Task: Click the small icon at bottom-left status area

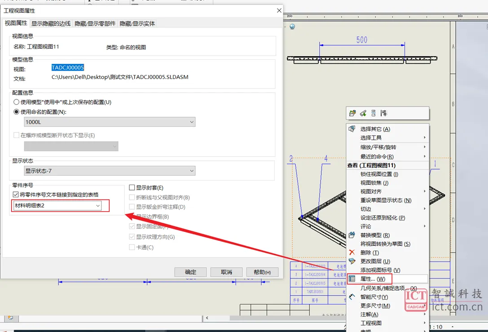Action: 11,318
